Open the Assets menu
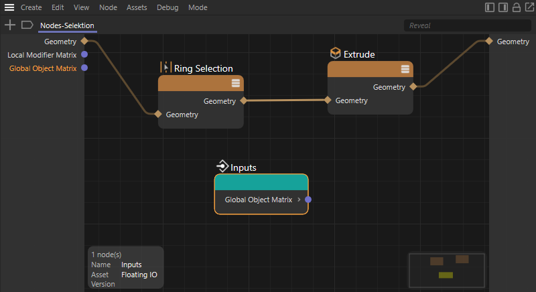This screenshot has height=292, width=536. click(x=137, y=7)
